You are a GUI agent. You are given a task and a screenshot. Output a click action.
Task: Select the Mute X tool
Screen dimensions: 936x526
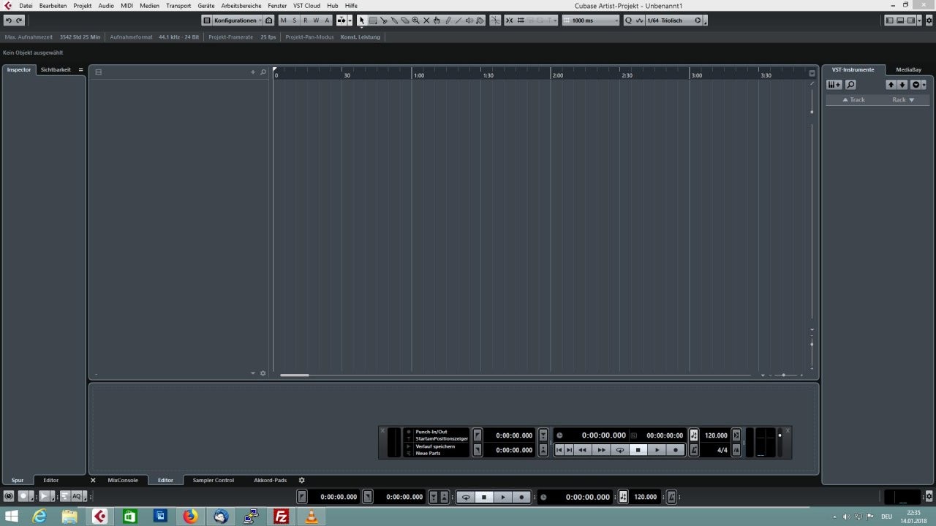click(x=426, y=20)
